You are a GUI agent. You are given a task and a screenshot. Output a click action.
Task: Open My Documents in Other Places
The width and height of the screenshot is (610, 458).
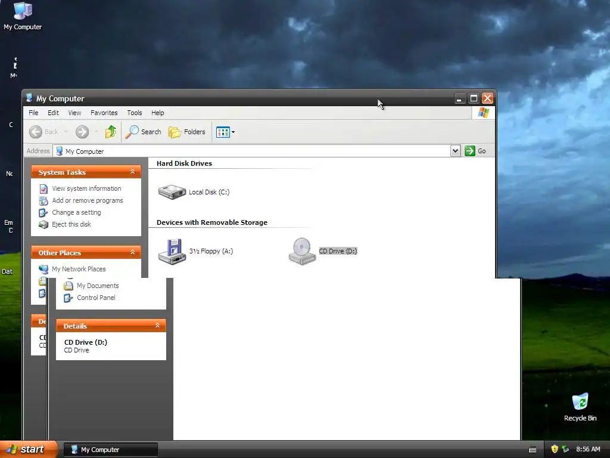point(98,286)
